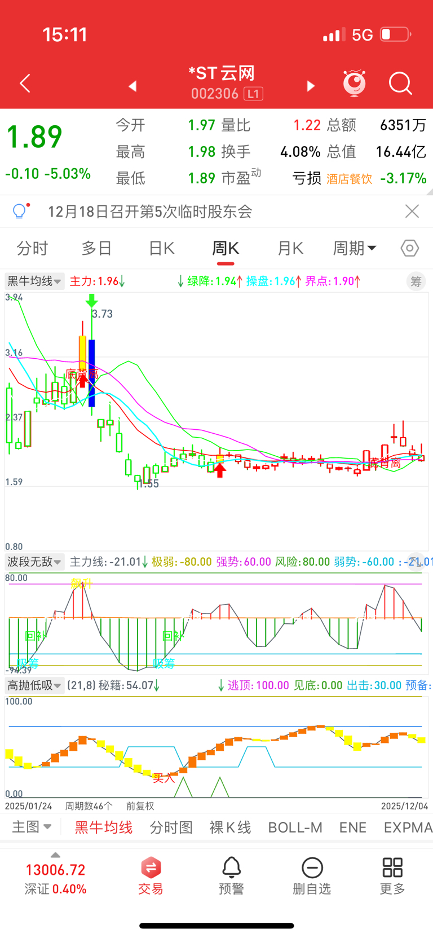
Task: Open the search magnifier
Action: [400, 83]
